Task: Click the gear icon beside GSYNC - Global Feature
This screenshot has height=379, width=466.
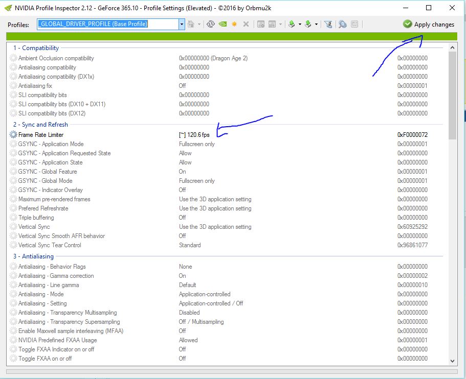Action: point(13,171)
